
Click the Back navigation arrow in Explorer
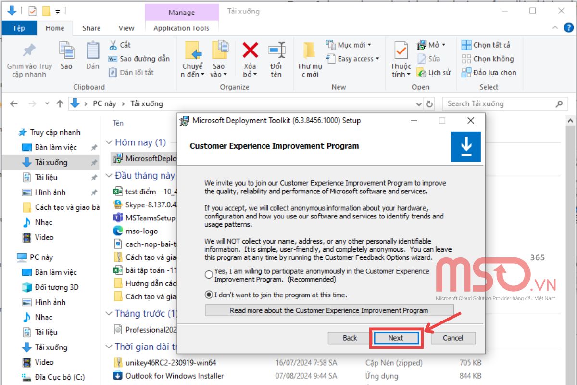pyautogui.click(x=13, y=103)
